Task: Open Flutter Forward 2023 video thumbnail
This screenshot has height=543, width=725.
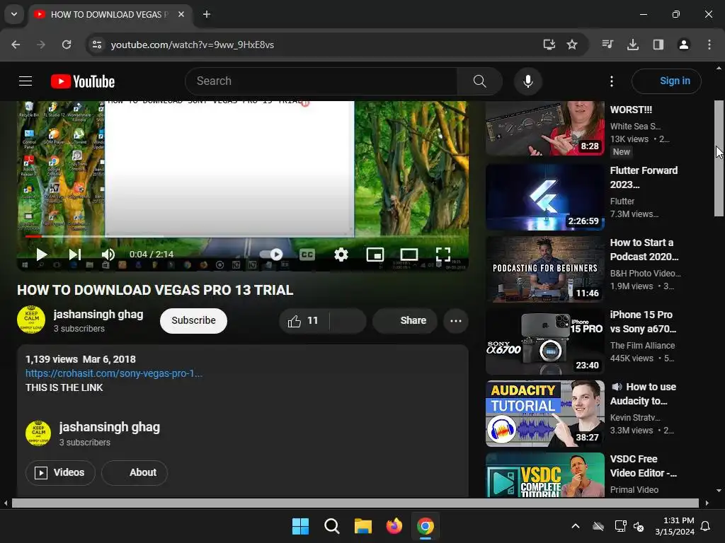Action: [545, 197]
